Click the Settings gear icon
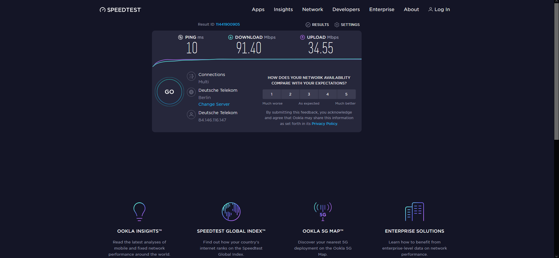Screen dimensions: 559x258 point(337,25)
